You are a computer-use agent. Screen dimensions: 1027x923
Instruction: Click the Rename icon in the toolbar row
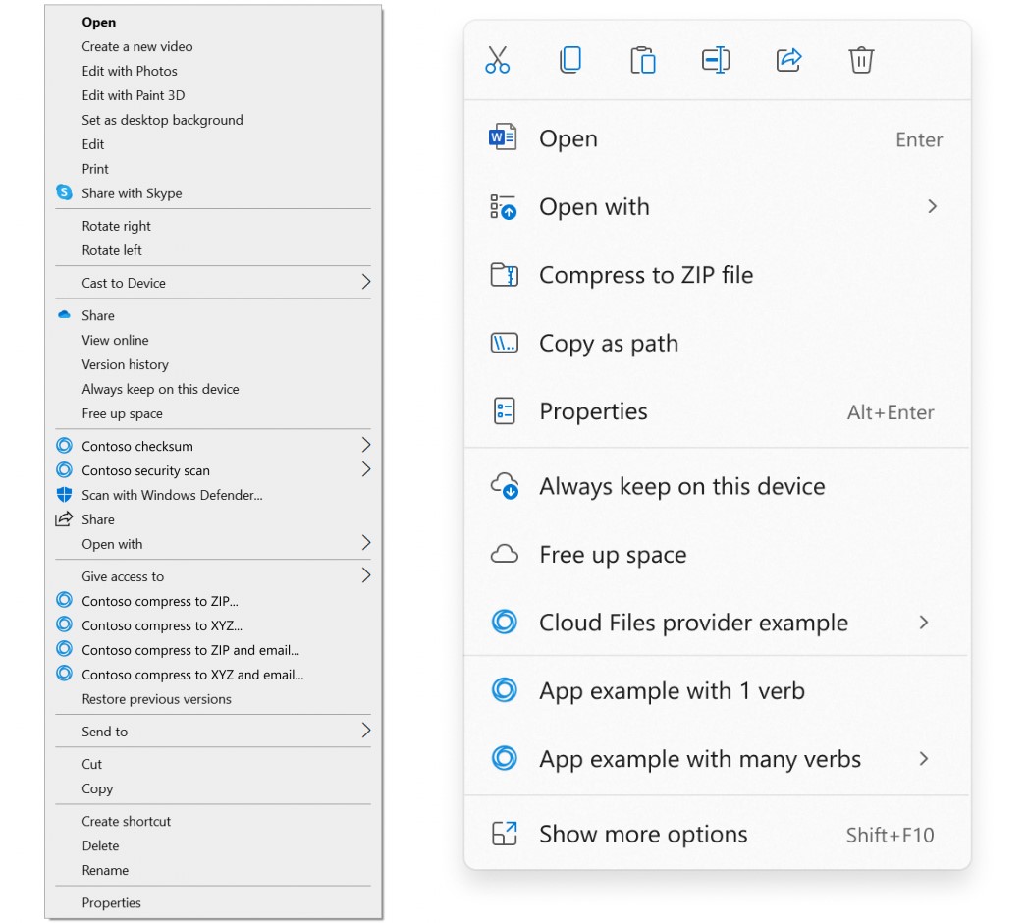715,60
